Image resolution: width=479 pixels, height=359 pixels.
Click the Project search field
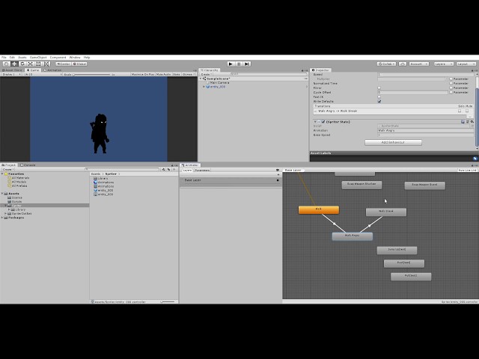click(122, 169)
